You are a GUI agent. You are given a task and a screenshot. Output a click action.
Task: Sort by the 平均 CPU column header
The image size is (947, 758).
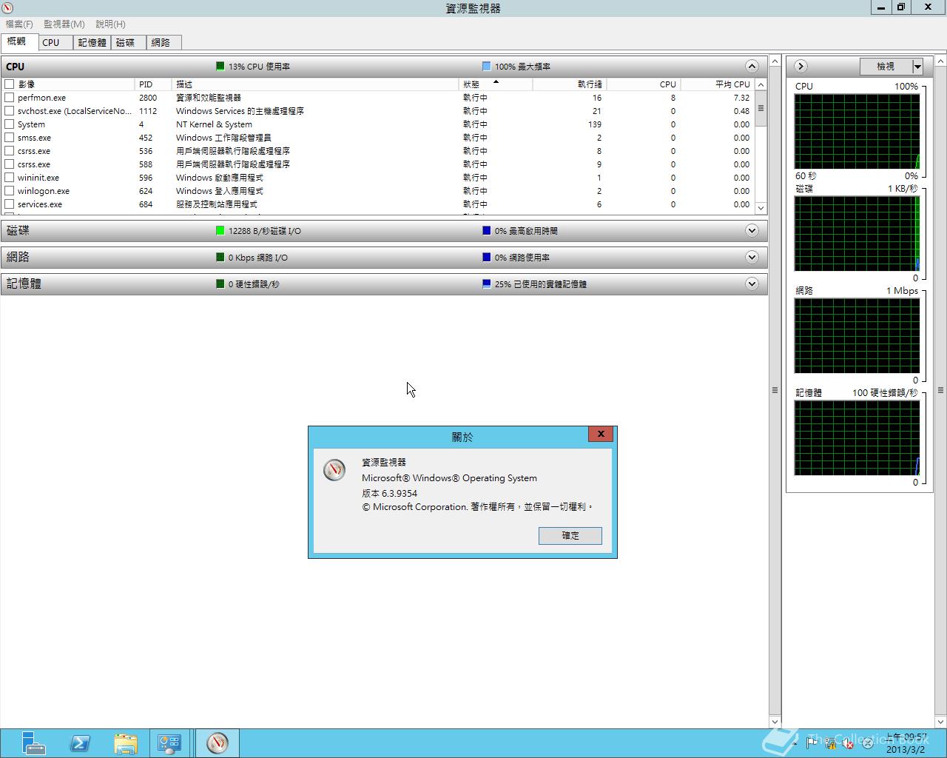click(x=717, y=84)
